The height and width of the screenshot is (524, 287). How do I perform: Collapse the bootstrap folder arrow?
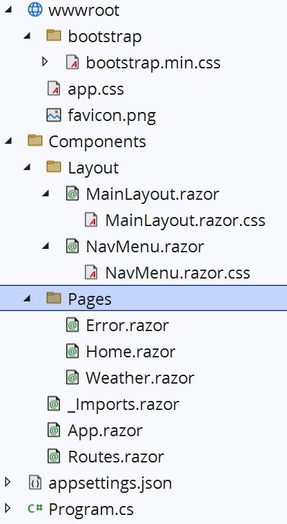(27, 36)
